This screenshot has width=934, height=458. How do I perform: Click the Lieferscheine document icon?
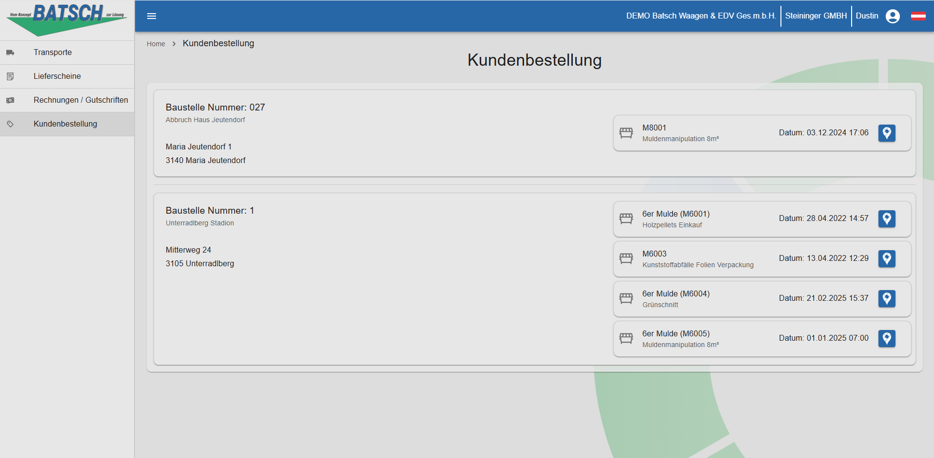[10, 76]
